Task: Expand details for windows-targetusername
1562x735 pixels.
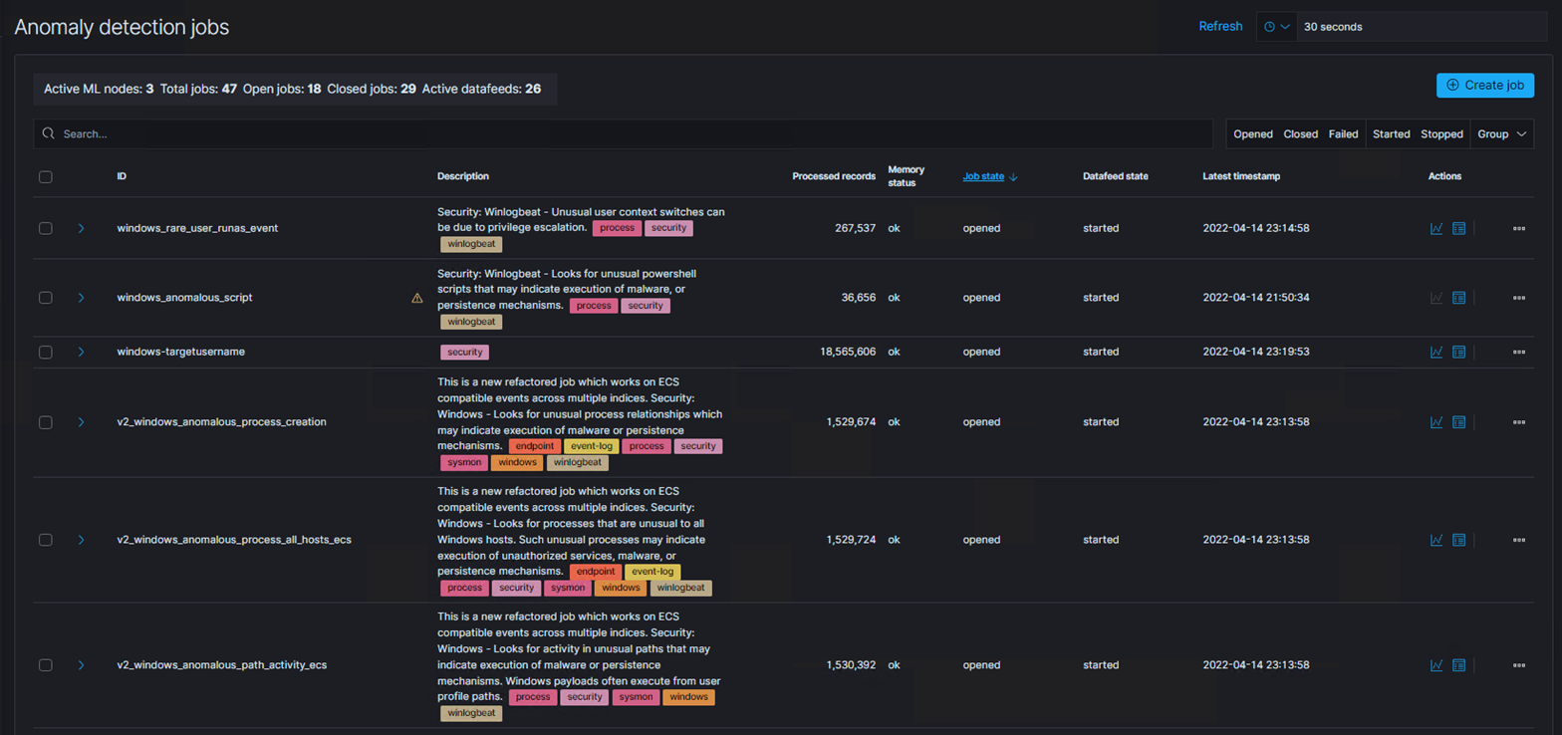Action: pyautogui.click(x=81, y=352)
